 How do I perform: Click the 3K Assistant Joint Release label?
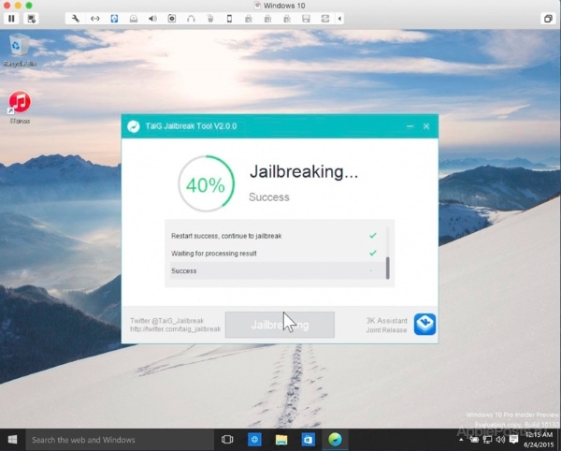point(386,325)
